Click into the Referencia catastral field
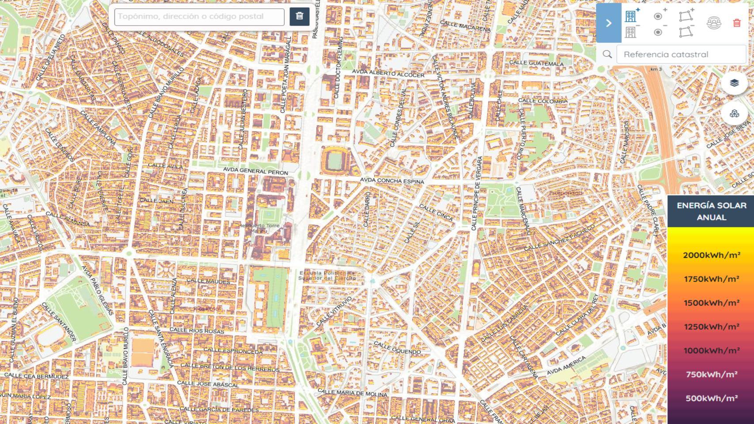754x424 pixels. point(681,54)
